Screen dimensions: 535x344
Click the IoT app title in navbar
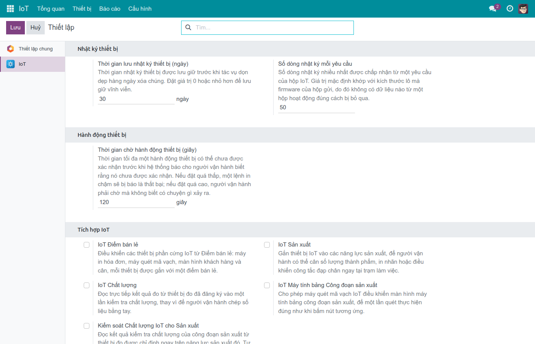24,8
